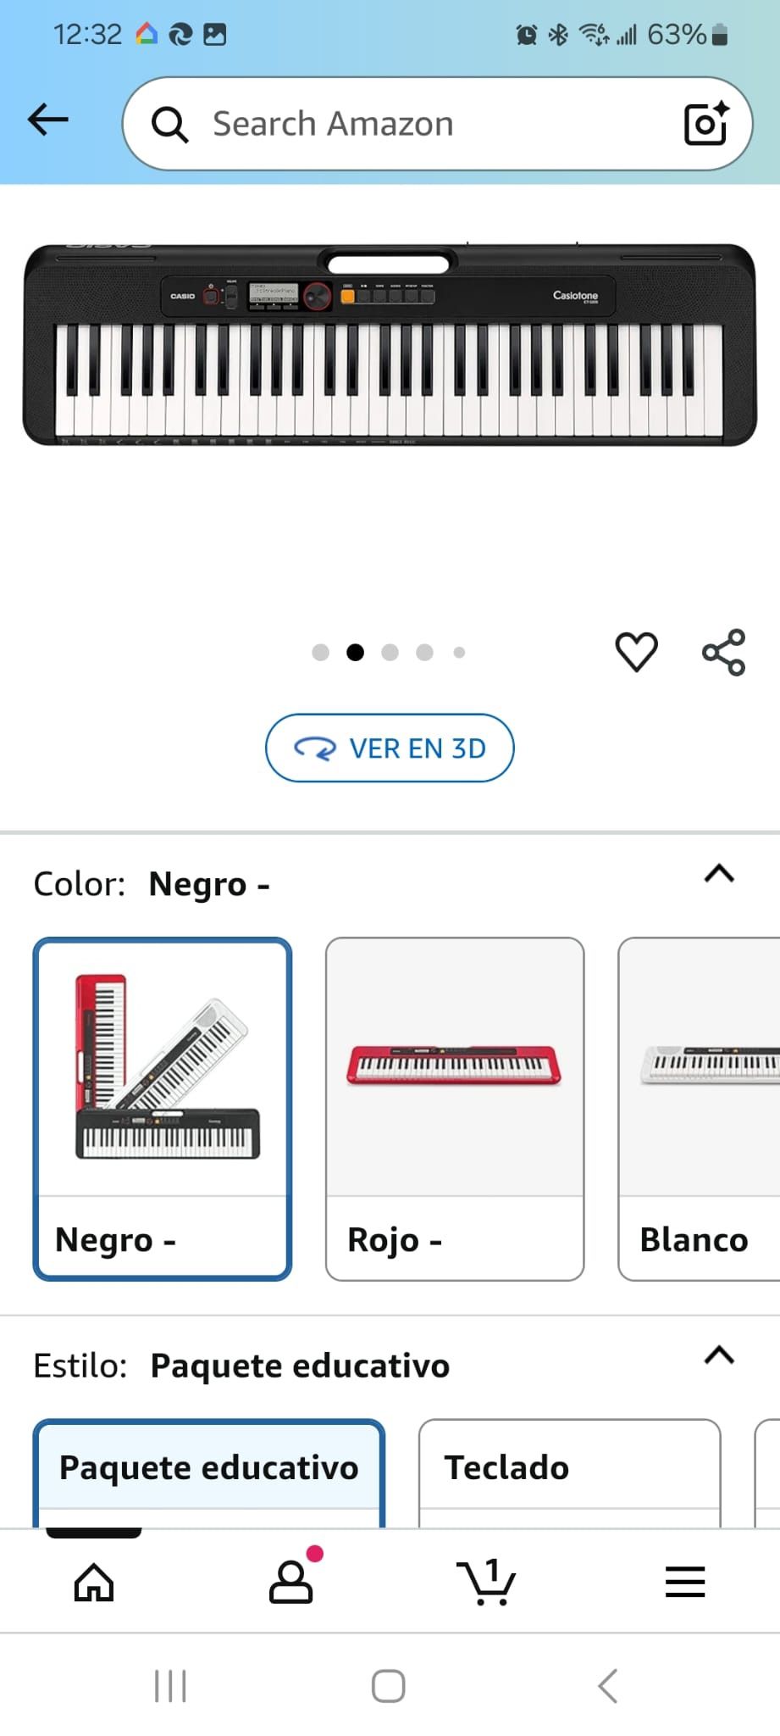The width and height of the screenshot is (780, 1736).
Task: Open Android recent apps button
Action: click(170, 1686)
